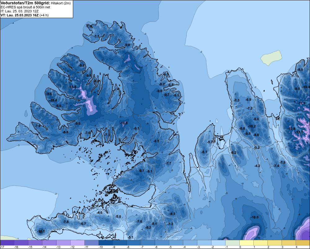Click the -10.8 temperature value on the map

[x=124, y=123]
